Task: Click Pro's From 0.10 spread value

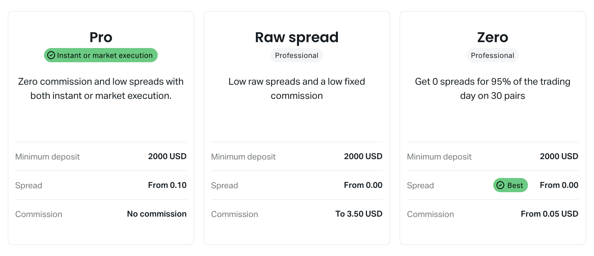Action: pos(167,185)
